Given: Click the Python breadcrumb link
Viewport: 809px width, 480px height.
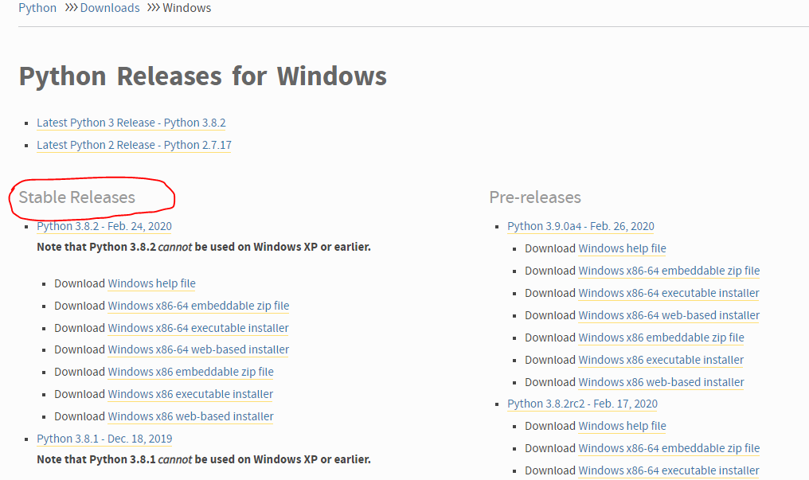Looking at the screenshot, I should (37, 8).
